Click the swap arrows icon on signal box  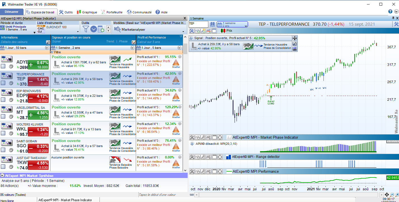click(294, 49)
